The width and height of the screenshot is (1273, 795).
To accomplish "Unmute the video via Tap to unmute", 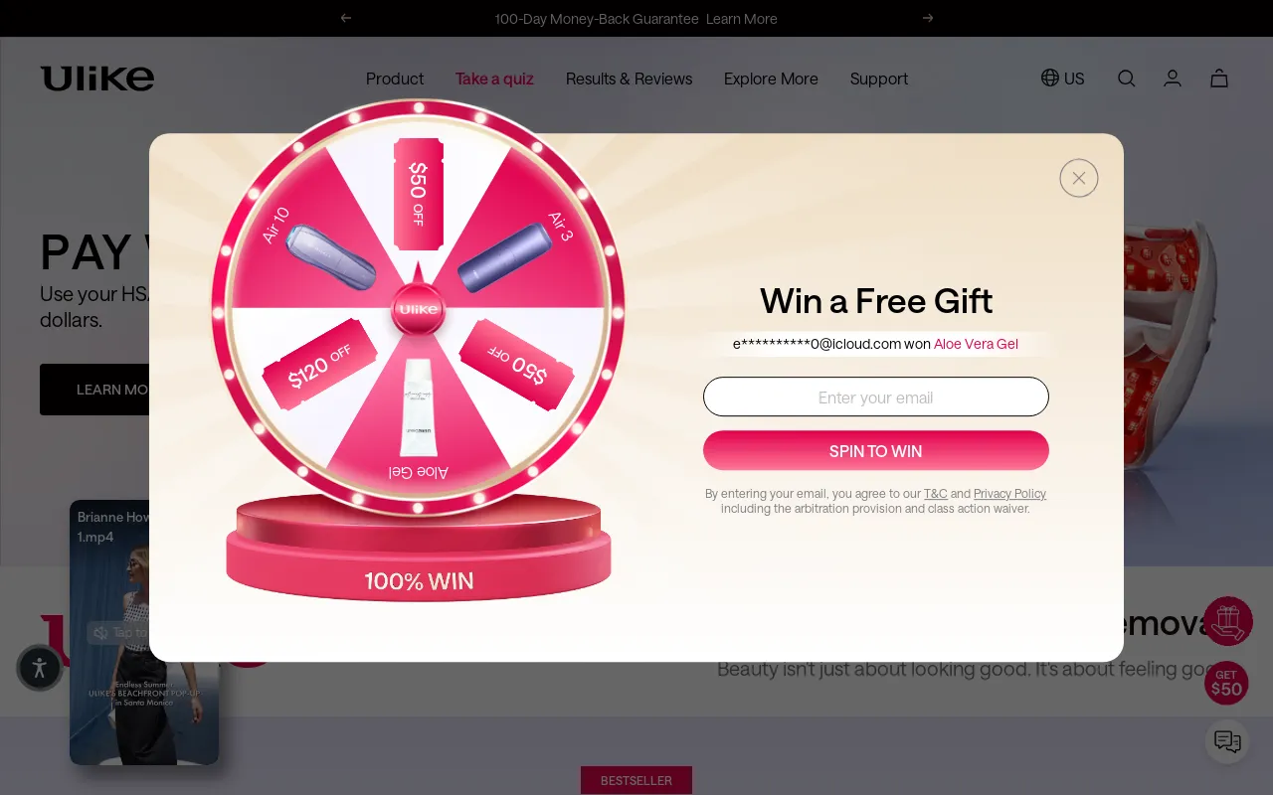I will click(117, 632).
